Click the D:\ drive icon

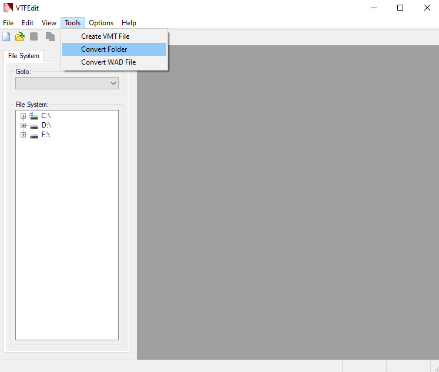click(x=34, y=127)
